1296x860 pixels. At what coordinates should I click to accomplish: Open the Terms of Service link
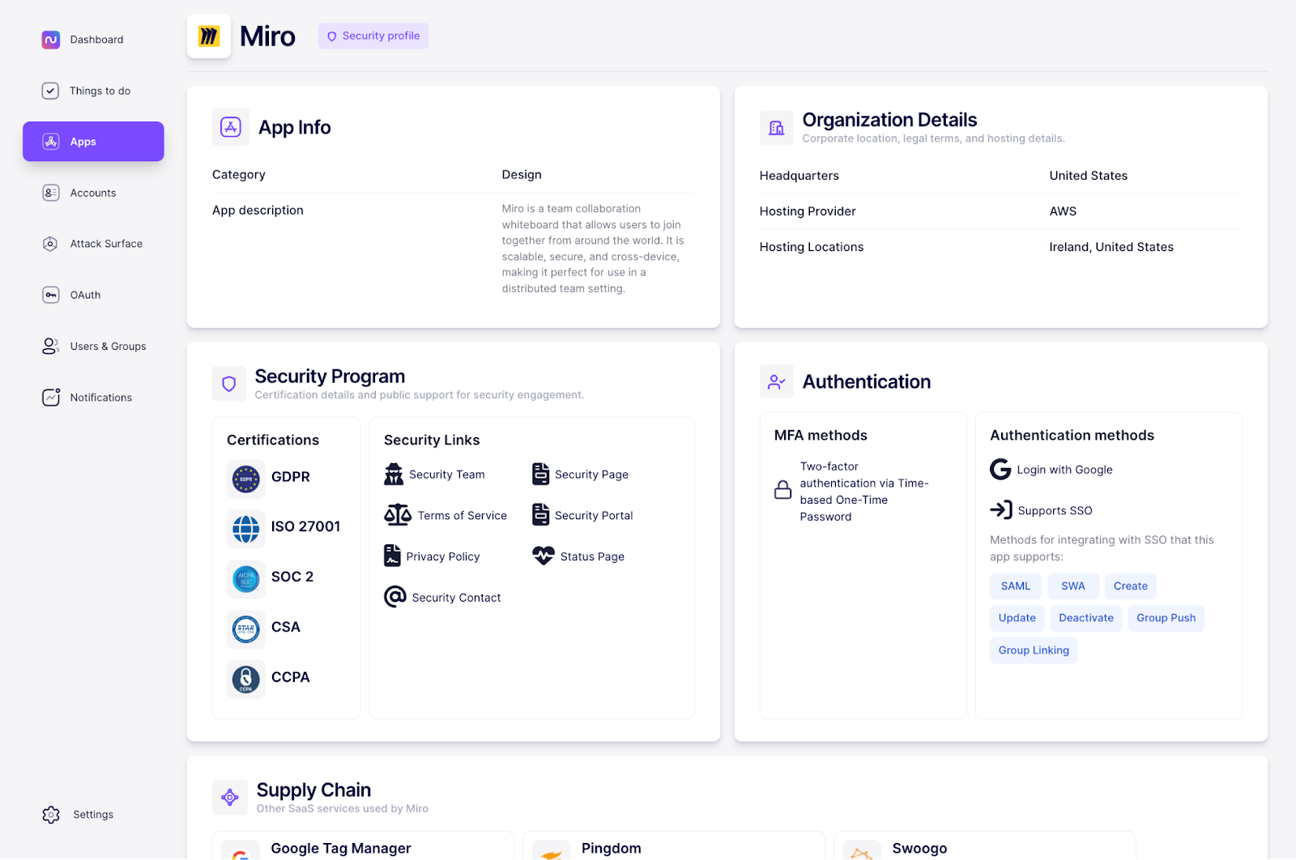462,516
